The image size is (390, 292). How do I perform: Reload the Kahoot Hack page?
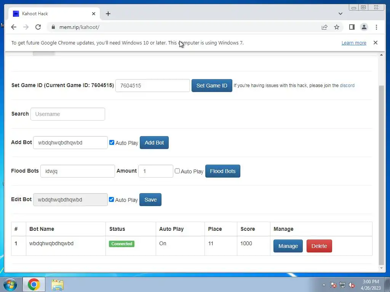click(38, 27)
